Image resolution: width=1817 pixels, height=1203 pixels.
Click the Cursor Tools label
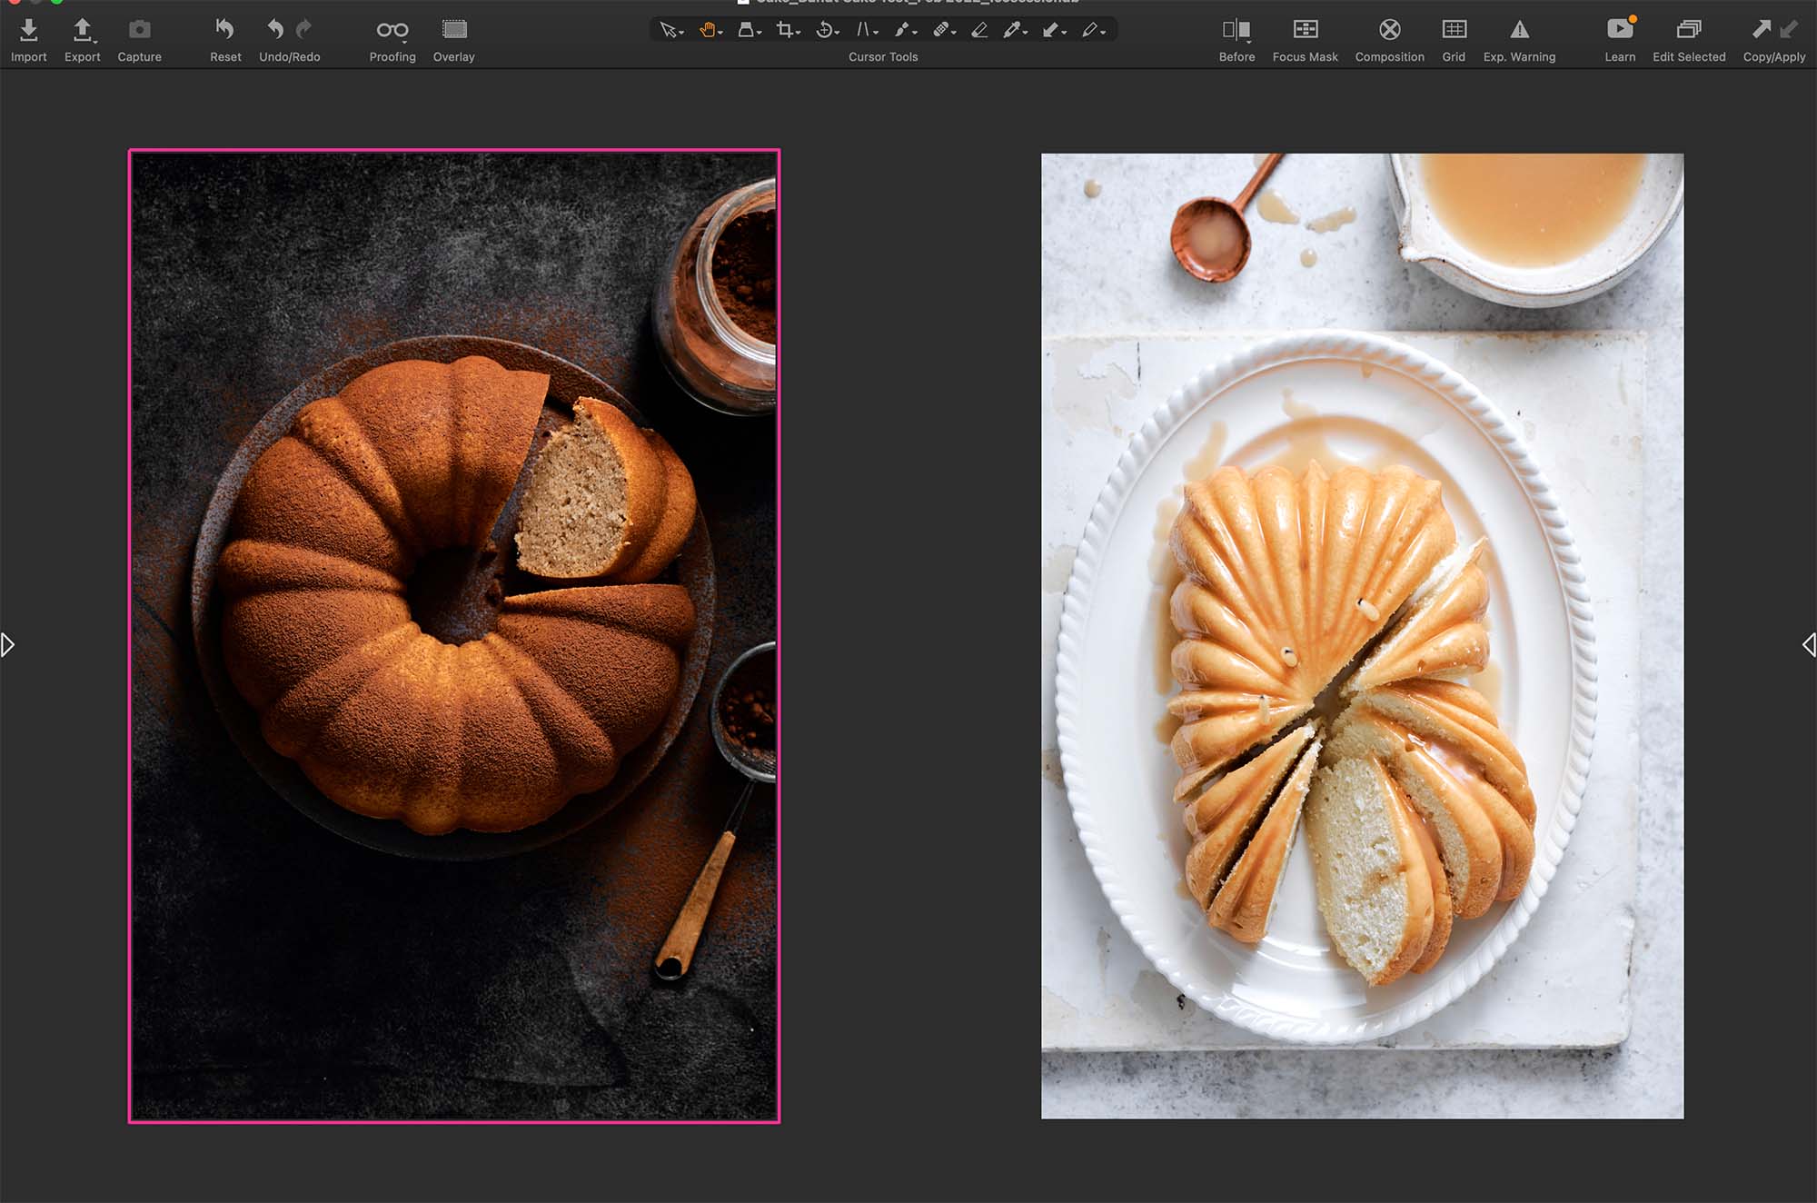(883, 57)
